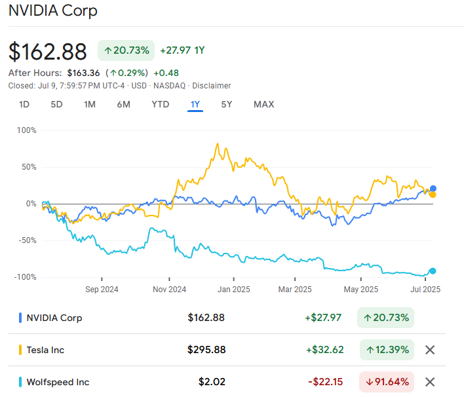Select the 6M time range
Viewport: 464px width, 397px height.
click(123, 104)
